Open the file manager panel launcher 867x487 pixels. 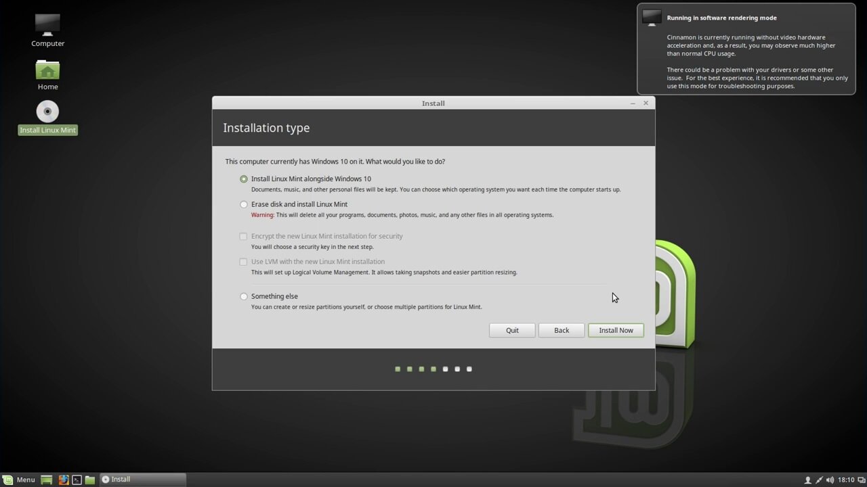point(89,480)
